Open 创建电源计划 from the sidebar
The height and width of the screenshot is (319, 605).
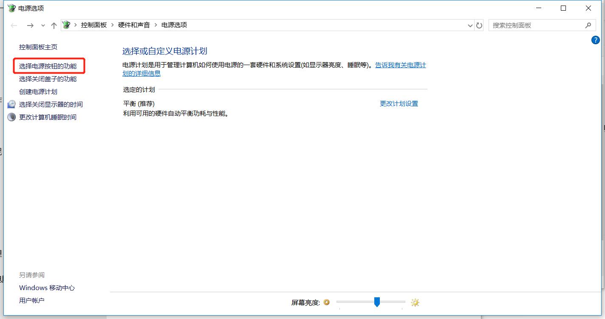point(38,91)
